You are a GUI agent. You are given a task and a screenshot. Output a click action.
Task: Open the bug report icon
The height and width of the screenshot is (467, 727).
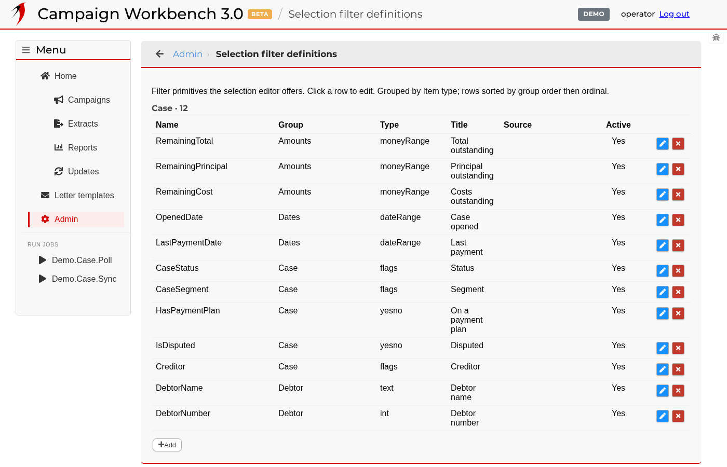pos(716,37)
